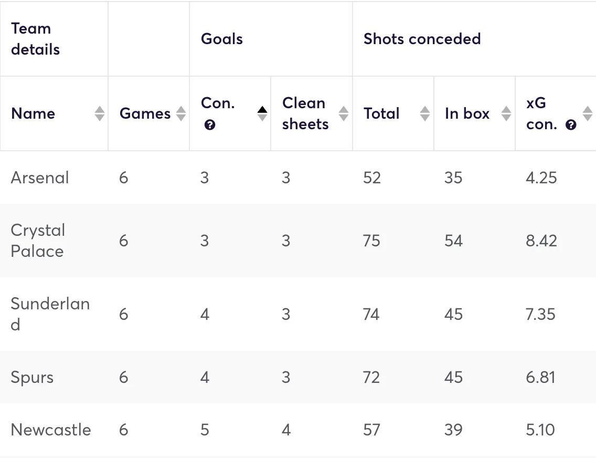Image resolution: width=596 pixels, height=458 pixels.
Task: Sort table by Name column arrows
Action: click(99, 113)
